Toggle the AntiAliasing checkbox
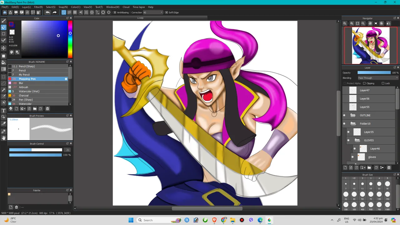400x225 pixels. point(115,12)
